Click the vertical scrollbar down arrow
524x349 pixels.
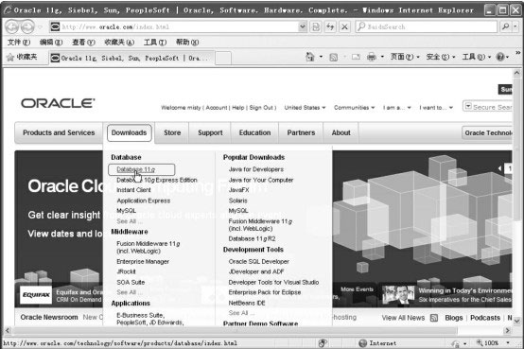[x=516, y=321]
